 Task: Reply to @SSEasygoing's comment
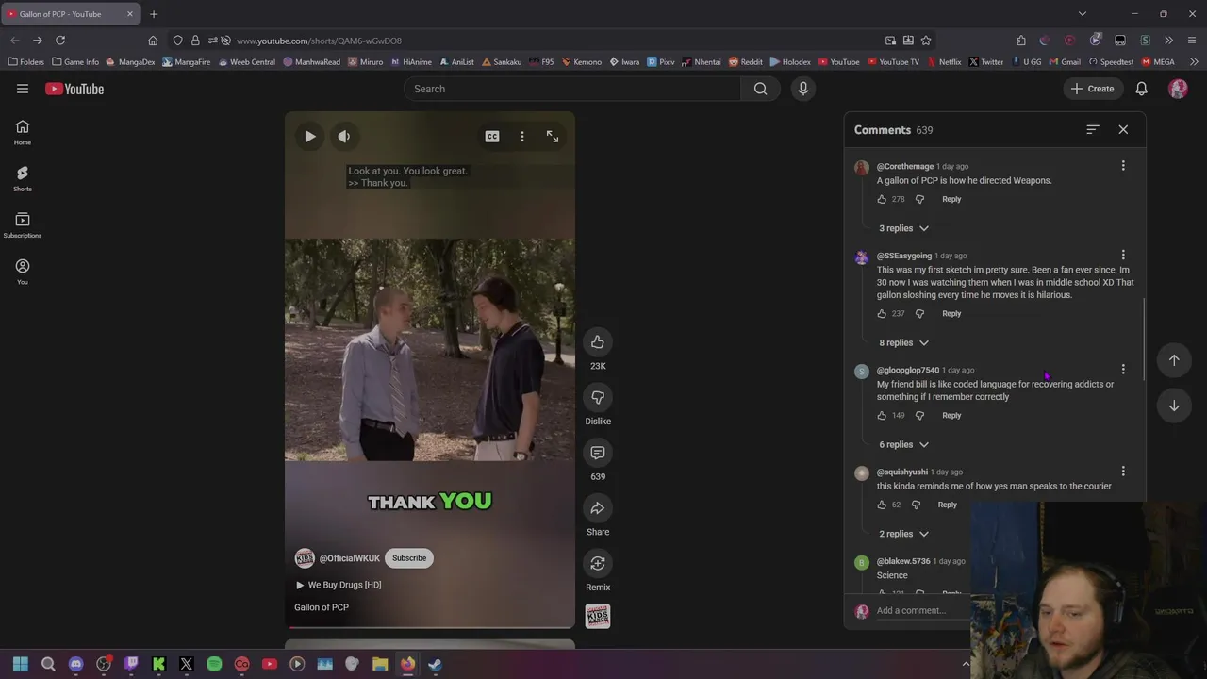[x=951, y=313]
